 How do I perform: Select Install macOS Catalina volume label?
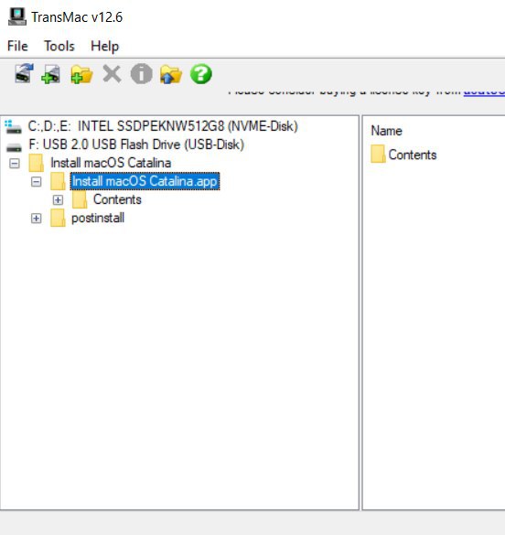click(111, 163)
